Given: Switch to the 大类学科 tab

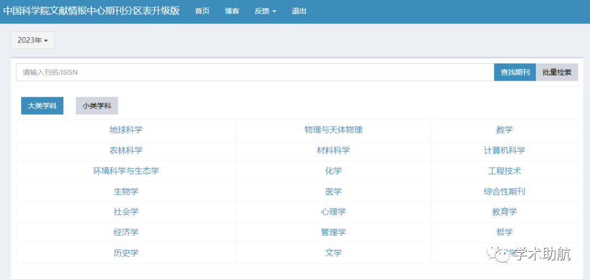Looking at the screenshot, I should (x=42, y=106).
